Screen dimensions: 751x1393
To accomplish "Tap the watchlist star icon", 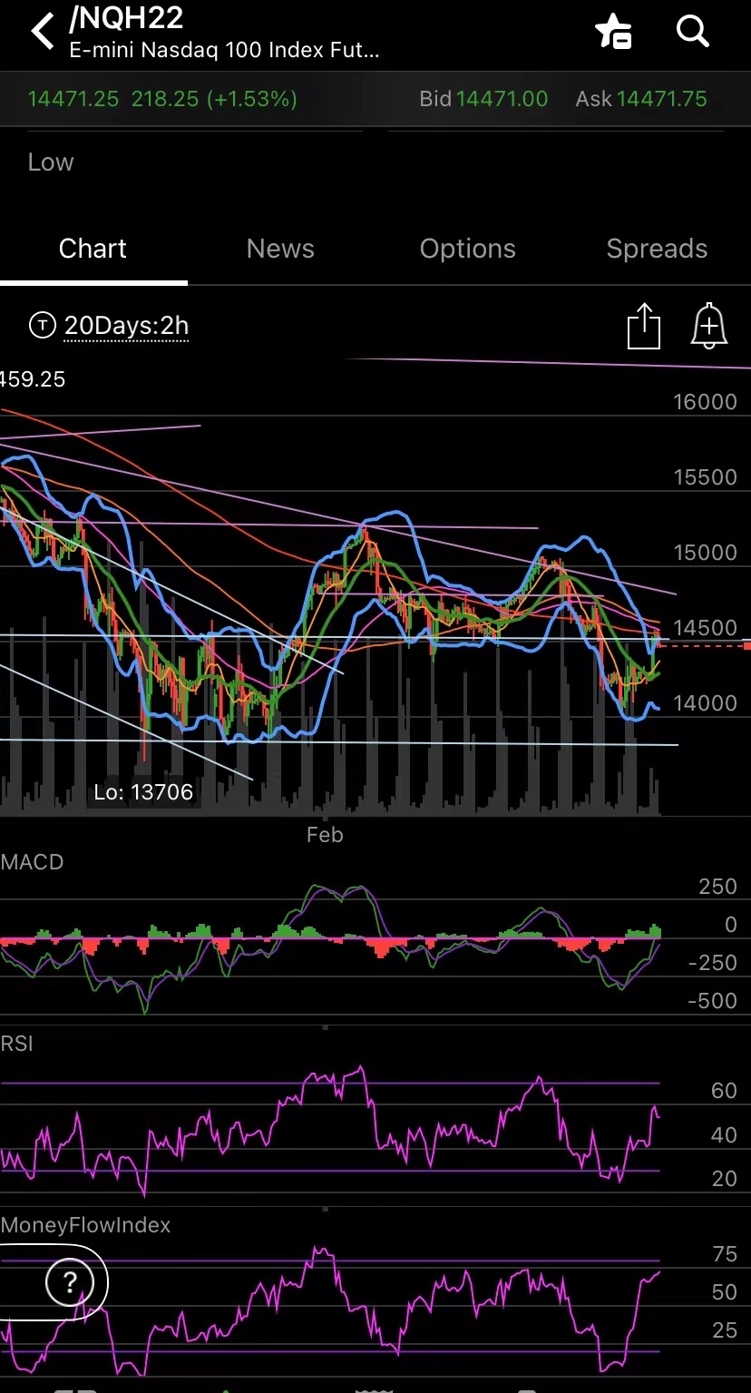I will click(x=613, y=32).
